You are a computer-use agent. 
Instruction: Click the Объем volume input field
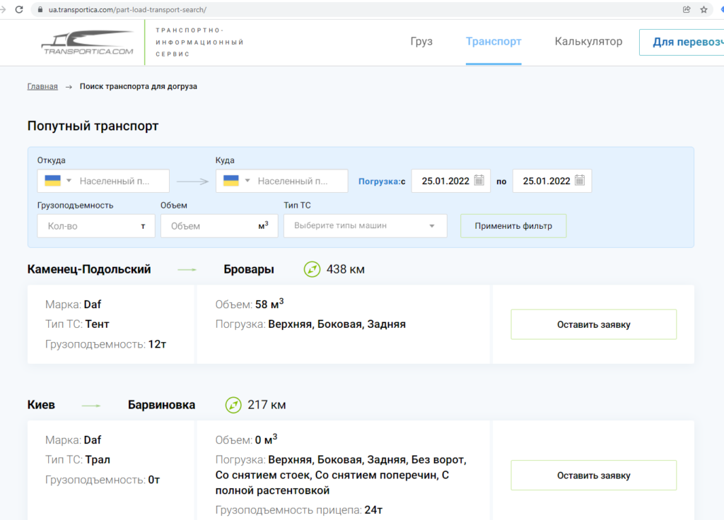[x=219, y=225]
